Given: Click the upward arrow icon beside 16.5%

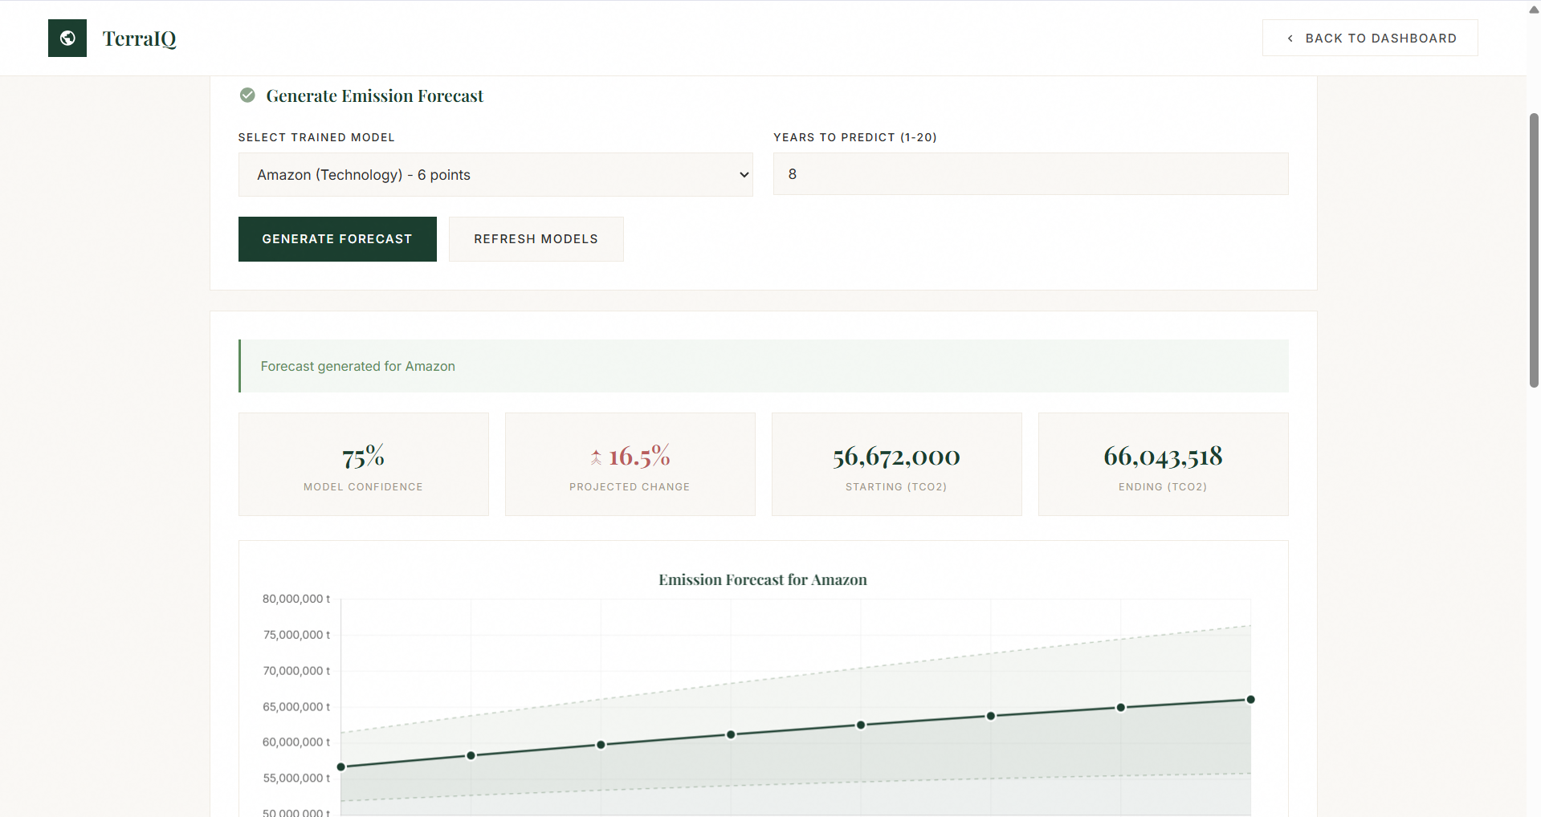Looking at the screenshot, I should [x=596, y=457].
